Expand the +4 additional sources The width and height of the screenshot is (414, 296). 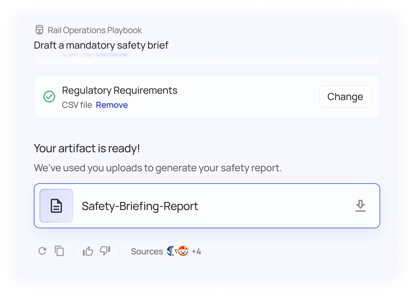tap(196, 251)
